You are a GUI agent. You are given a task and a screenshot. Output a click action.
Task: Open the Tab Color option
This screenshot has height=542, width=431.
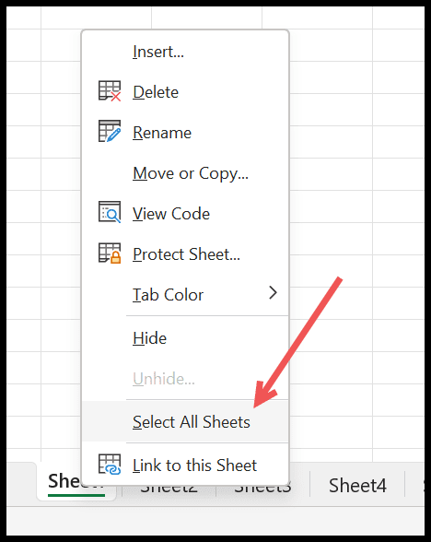[x=168, y=295]
